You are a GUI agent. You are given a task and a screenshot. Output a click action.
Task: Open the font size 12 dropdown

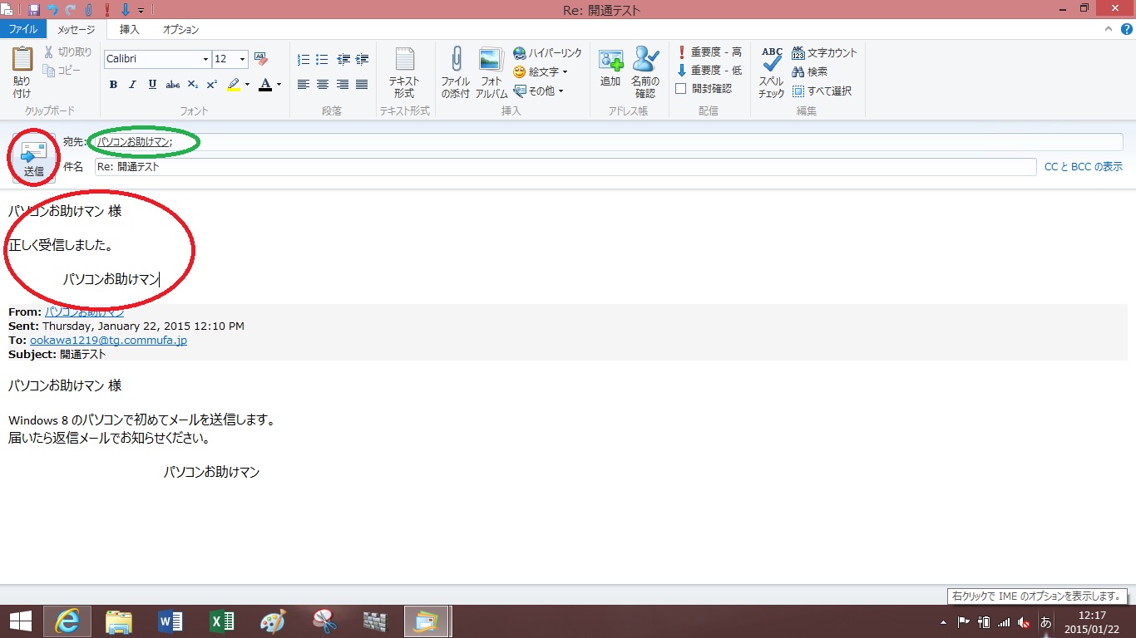pos(242,59)
